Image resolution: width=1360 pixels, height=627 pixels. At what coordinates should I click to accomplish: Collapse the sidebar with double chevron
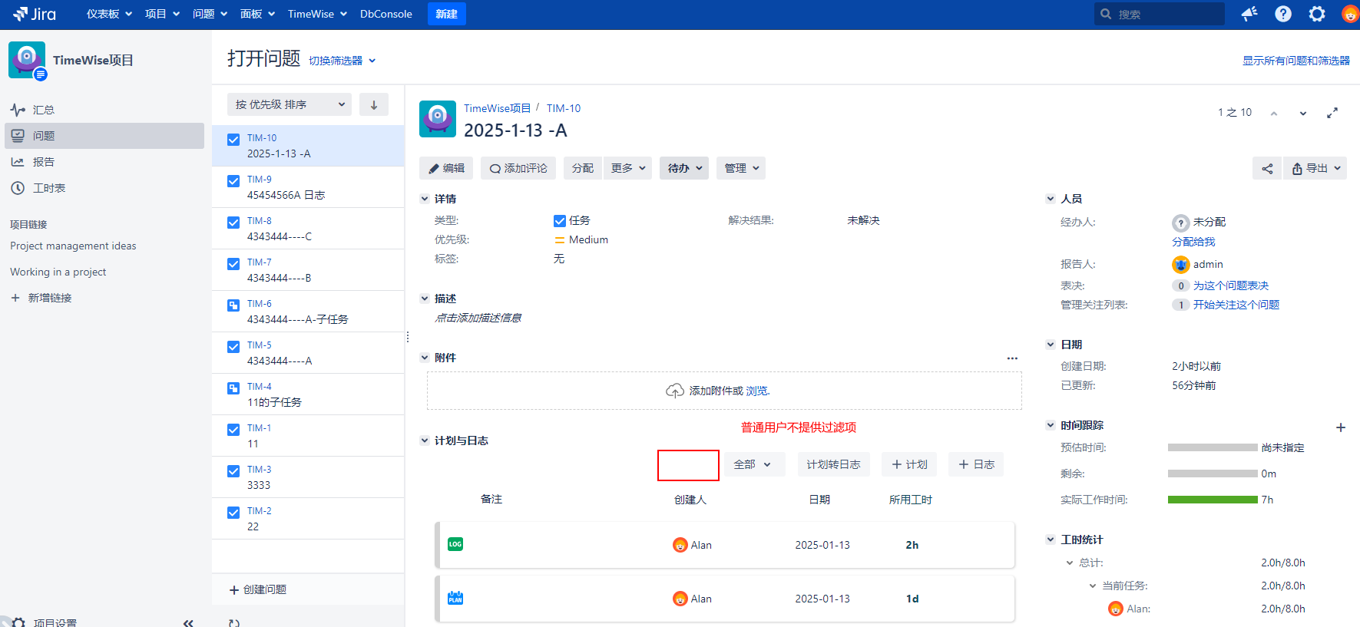tap(188, 622)
